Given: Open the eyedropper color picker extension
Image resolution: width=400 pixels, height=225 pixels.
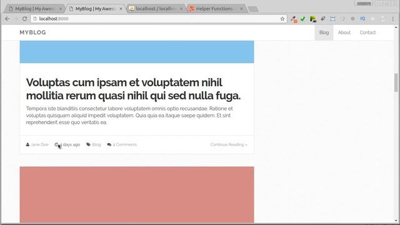Looking at the screenshot, I should click(294, 19).
